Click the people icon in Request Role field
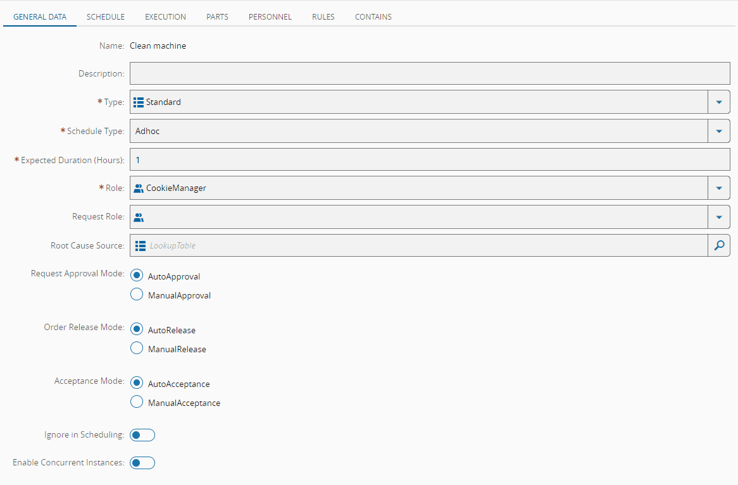 tap(139, 217)
